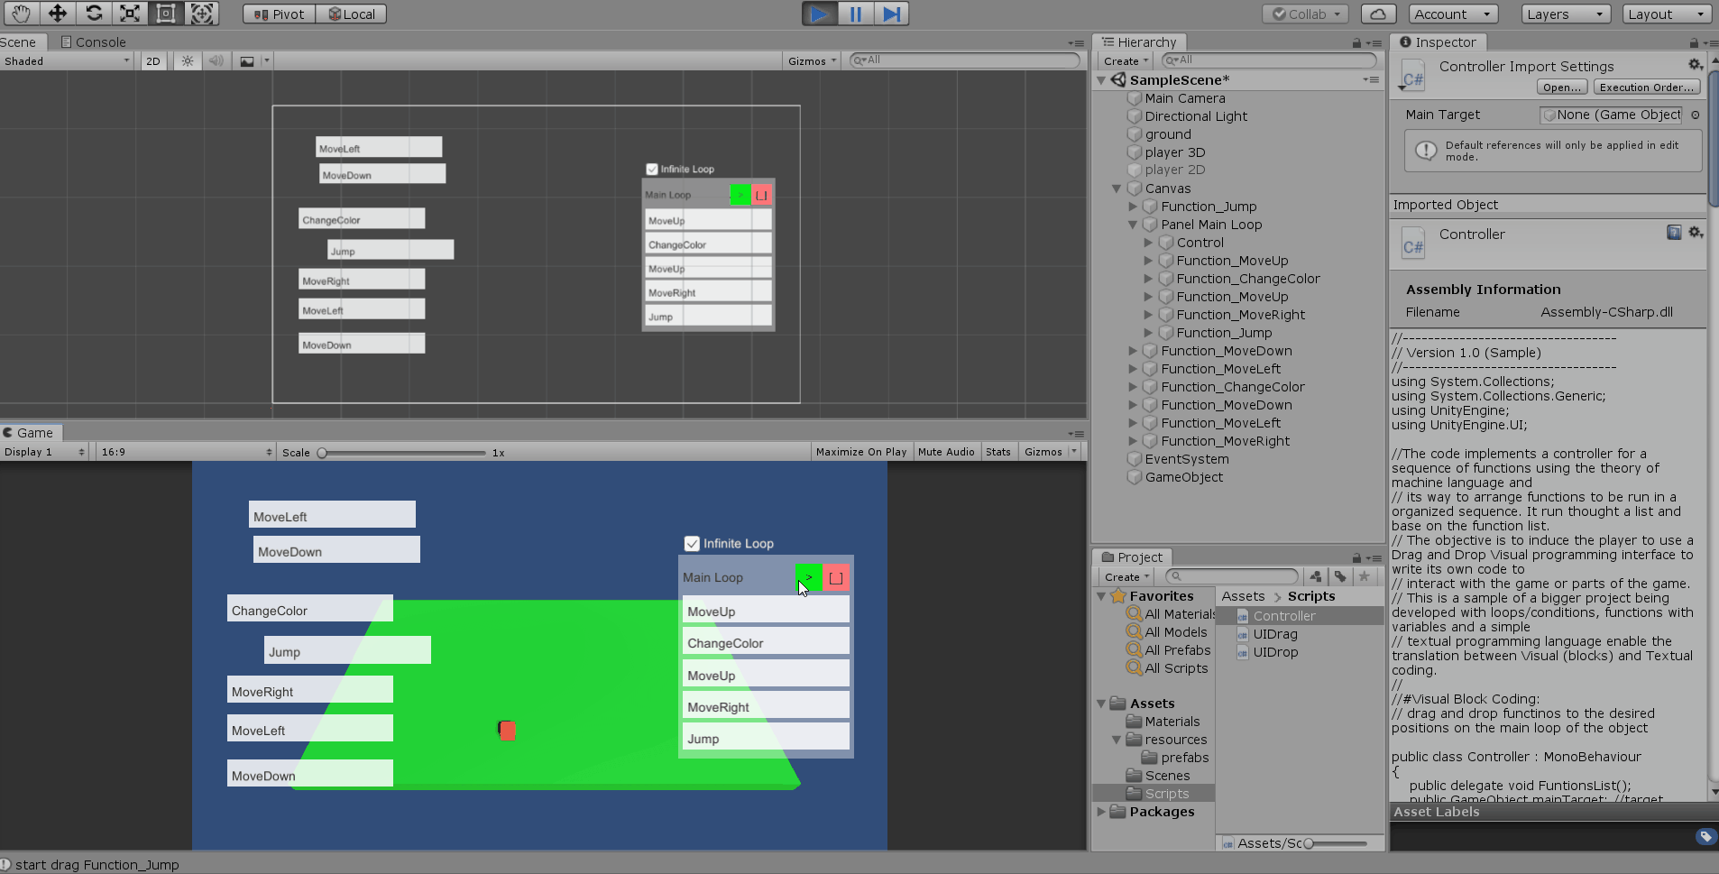Adjust the Game view Scale slider
The height and width of the screenshot is (874, 1719).
403,453
